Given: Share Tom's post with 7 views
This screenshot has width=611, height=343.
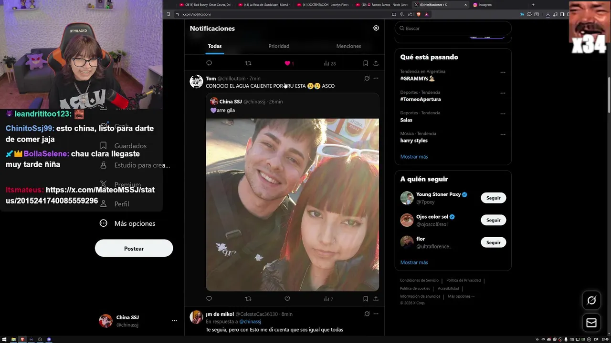Looking at the screenshot, I should pyautogui.click(x=376, y=299).
